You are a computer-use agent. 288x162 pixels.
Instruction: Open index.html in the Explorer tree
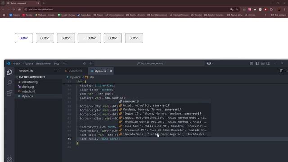point(28,91)
